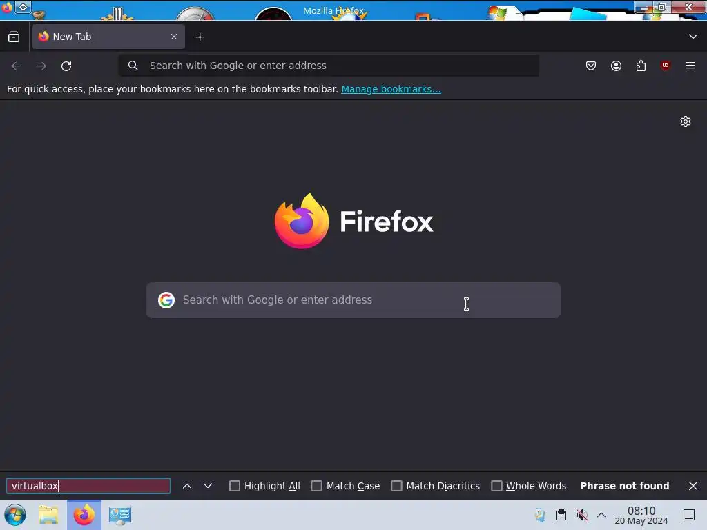
Task: Find next occurrence arrow
Action: 207,486
